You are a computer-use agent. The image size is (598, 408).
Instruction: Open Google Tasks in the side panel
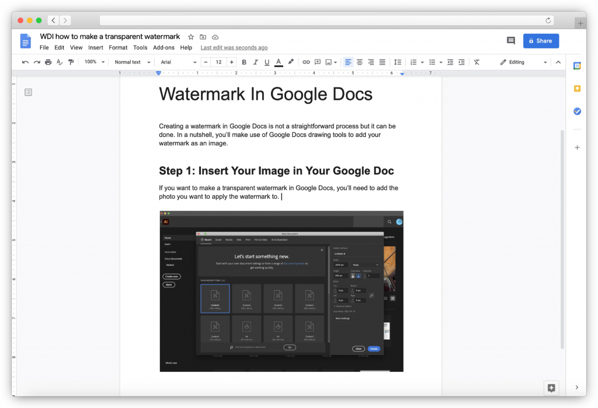(577, 111)
